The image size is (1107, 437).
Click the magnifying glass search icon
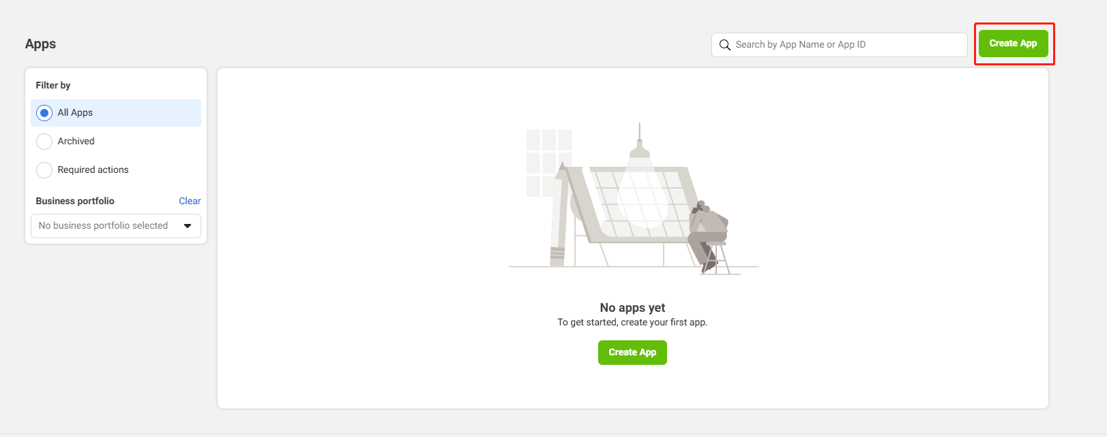(x=724, y=45)
